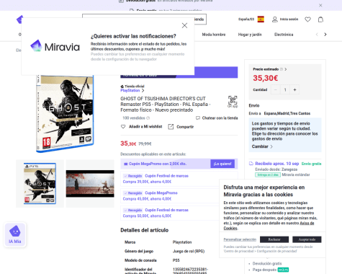Close the notifications popup with the X

184,25
